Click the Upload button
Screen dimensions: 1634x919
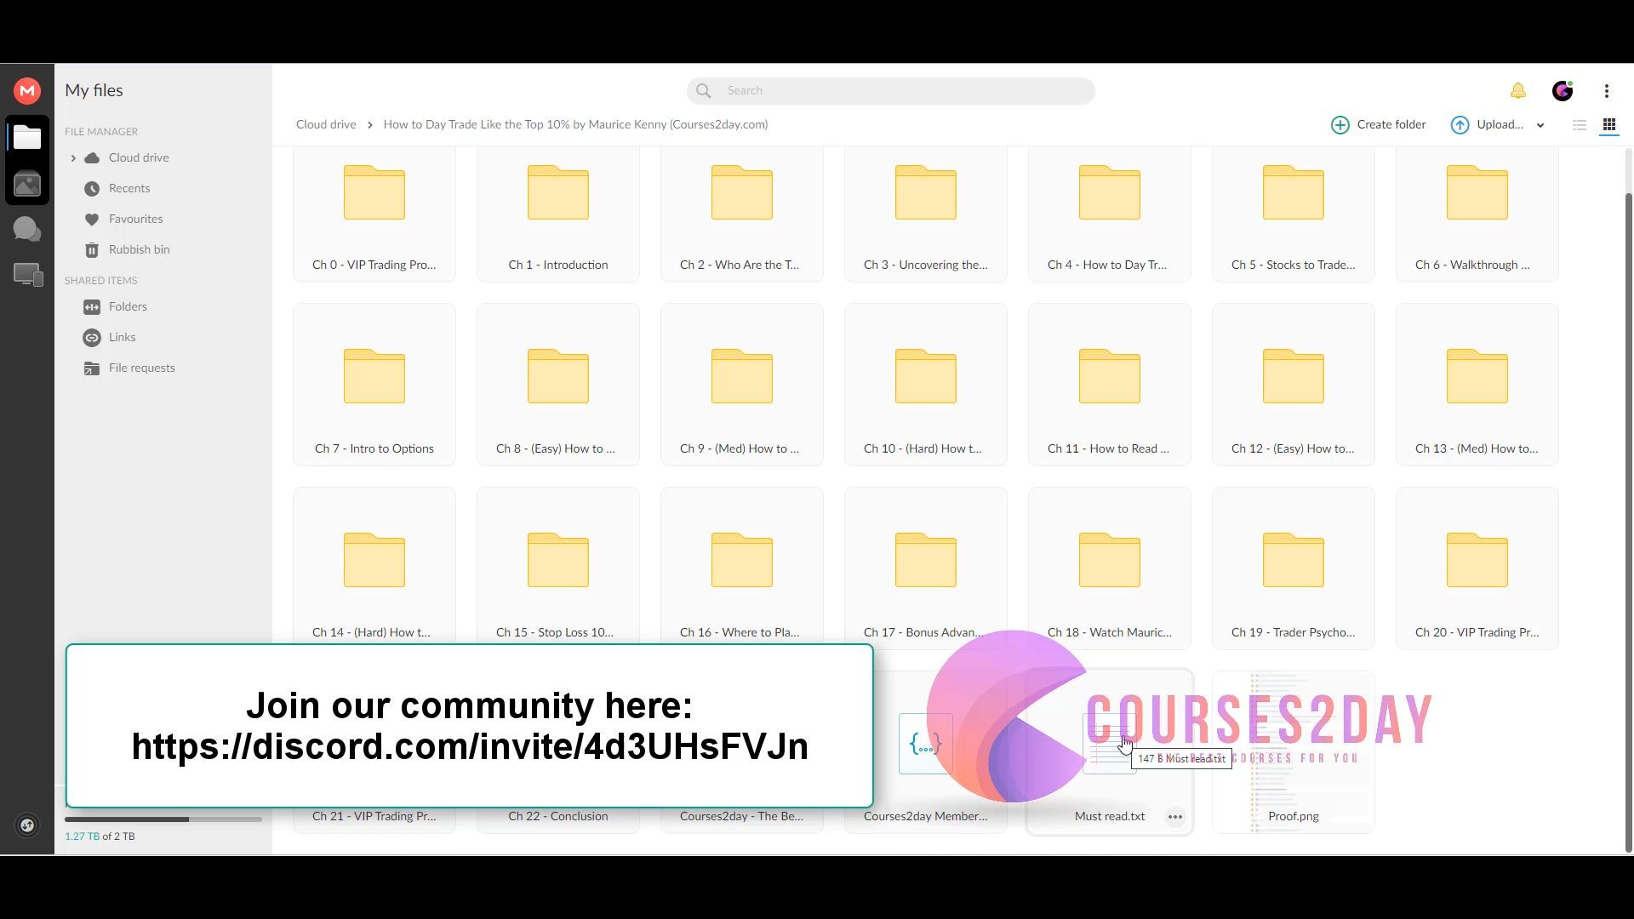(x=1488, y=125)
